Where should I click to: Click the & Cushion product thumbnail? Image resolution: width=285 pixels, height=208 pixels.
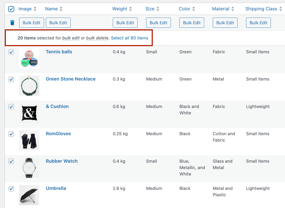(29, 113)
